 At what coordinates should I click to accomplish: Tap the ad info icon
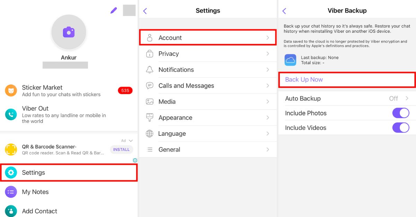[135, 160]
